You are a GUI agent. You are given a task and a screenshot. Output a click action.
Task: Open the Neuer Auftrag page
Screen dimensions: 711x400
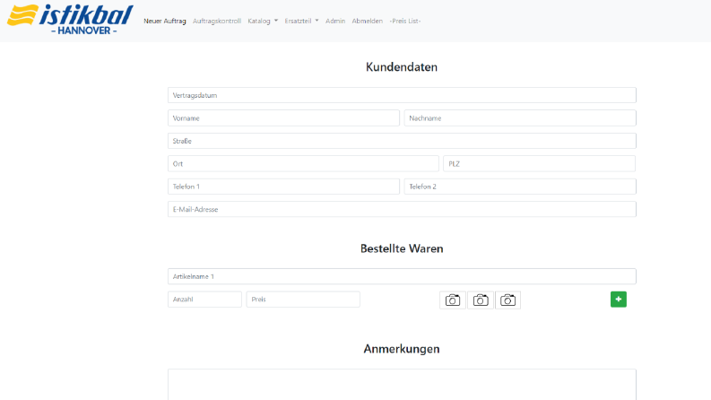pos(165,21)
